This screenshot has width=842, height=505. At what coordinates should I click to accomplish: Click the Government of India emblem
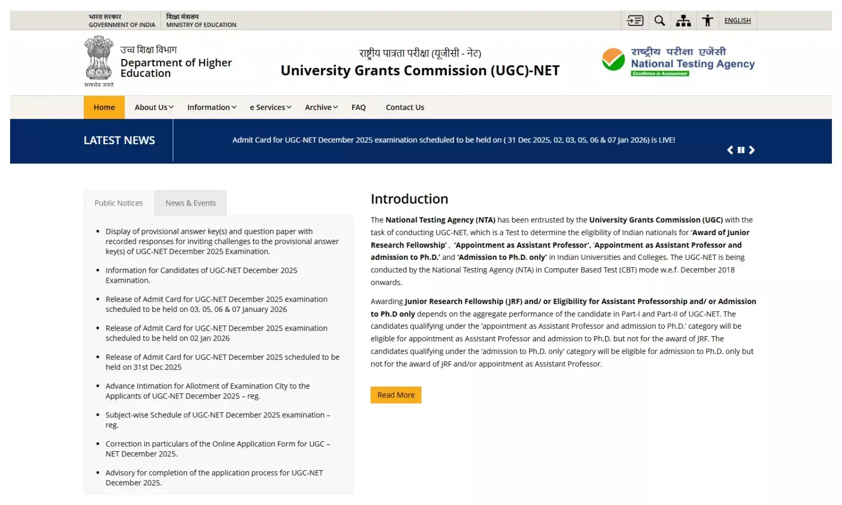tap(99, 60)
